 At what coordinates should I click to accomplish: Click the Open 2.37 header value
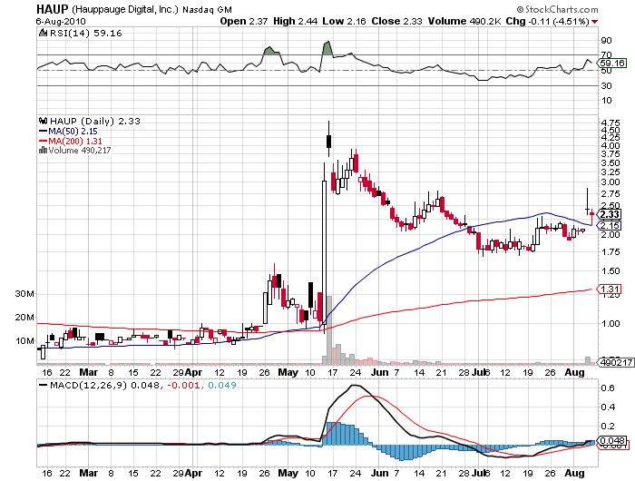pos(243,21)
